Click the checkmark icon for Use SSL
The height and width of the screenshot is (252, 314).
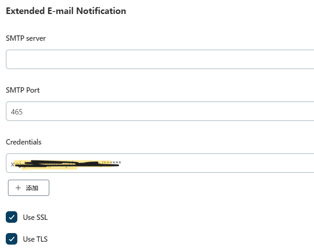point(12,217)
